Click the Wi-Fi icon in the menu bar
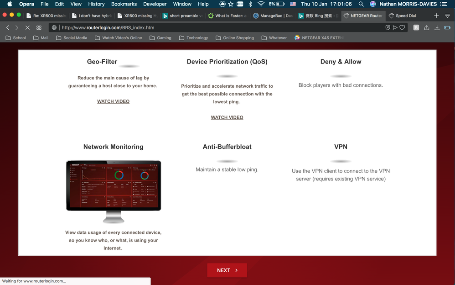The image size is (455, 285). pyautogui.click(x=261, y=4)
